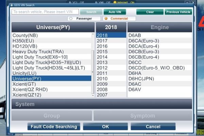Select the Commercial radio option

click(119, 18)
